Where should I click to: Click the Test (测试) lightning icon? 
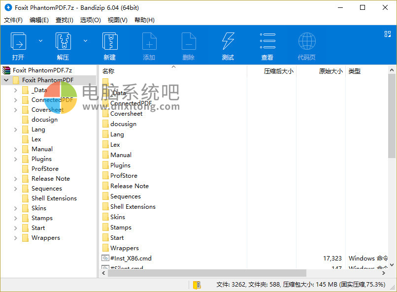coord(228,41)
